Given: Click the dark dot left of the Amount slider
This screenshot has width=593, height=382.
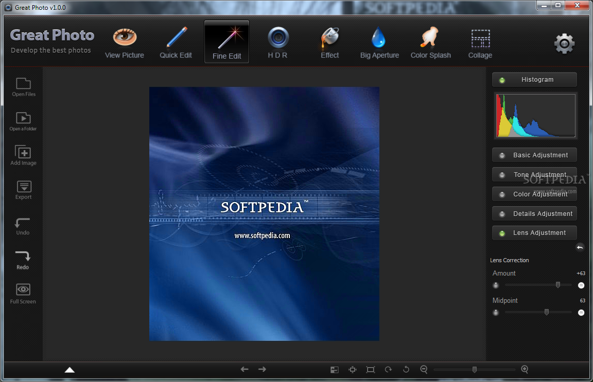Looking at the screenshot, I should (x=496, y=285).
